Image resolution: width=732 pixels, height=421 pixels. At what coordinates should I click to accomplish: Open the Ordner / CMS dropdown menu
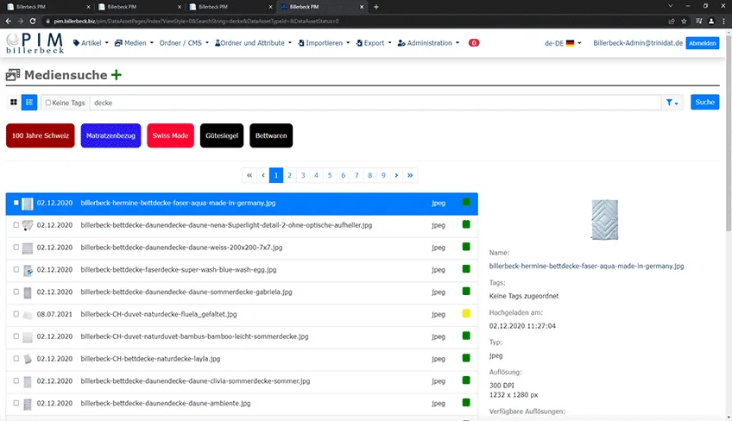point(184,43)
